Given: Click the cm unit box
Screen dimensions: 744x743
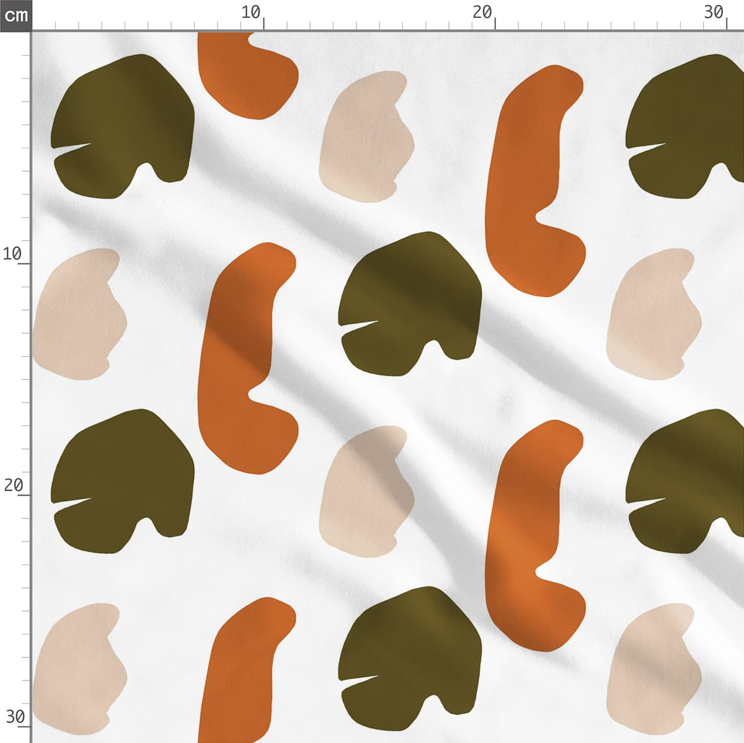Looking at the screenshot, I should click(x=15, y=15).
